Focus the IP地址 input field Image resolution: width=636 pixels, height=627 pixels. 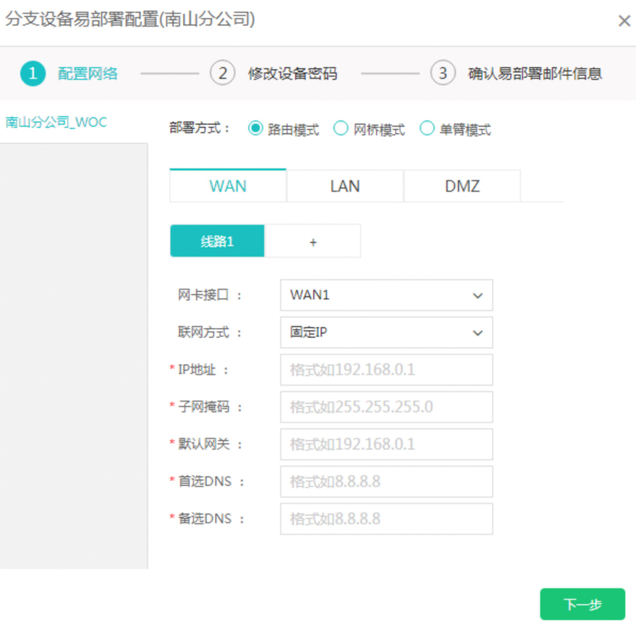[386, 370]
